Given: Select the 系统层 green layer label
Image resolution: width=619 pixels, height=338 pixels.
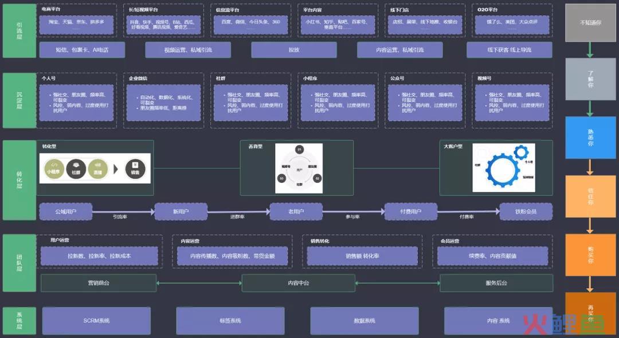Looking at the screenshot, I should [19, 321].
